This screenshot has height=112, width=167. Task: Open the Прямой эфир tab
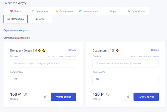coord(137,11)
